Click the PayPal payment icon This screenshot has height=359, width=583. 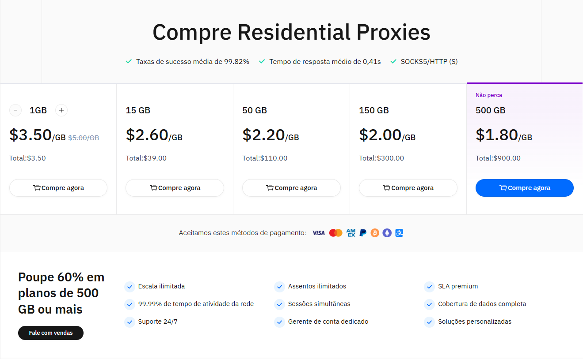coord(363,233)
